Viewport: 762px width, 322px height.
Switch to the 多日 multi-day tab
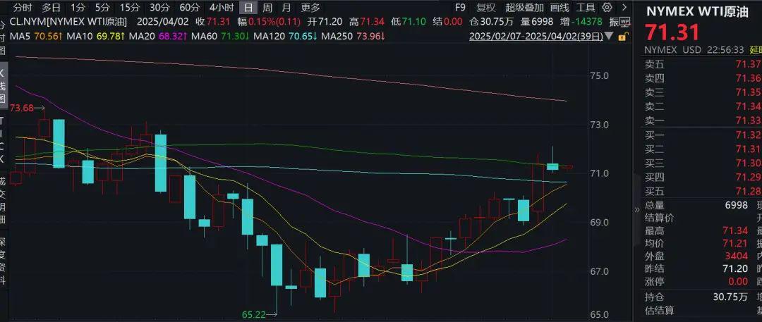click(51, 7)
